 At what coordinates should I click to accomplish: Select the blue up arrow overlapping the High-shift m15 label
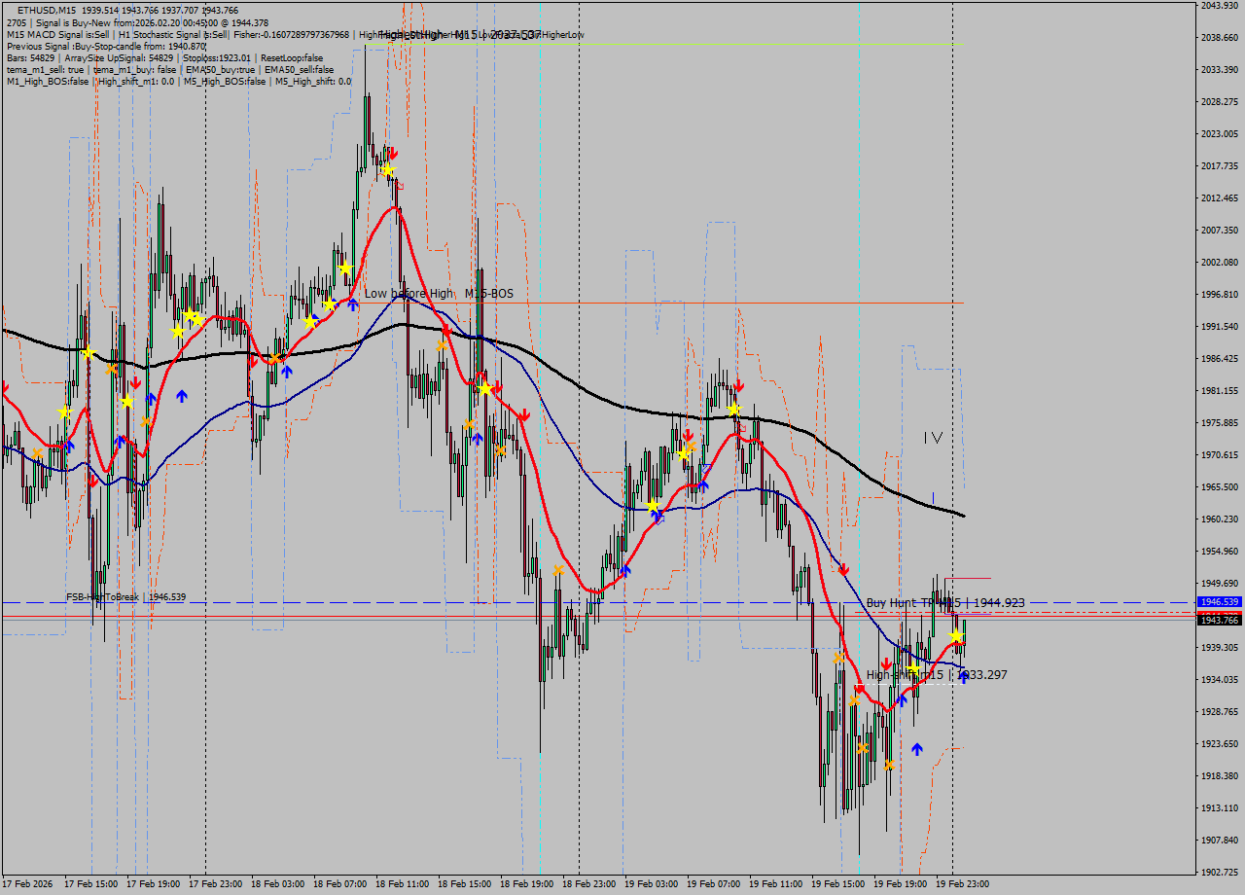click(963, 677)
